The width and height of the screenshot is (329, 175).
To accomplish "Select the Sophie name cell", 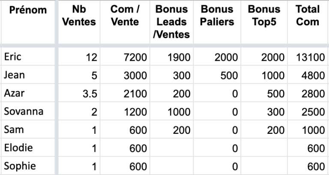I will pyautogui.click(x=28, y=166).
